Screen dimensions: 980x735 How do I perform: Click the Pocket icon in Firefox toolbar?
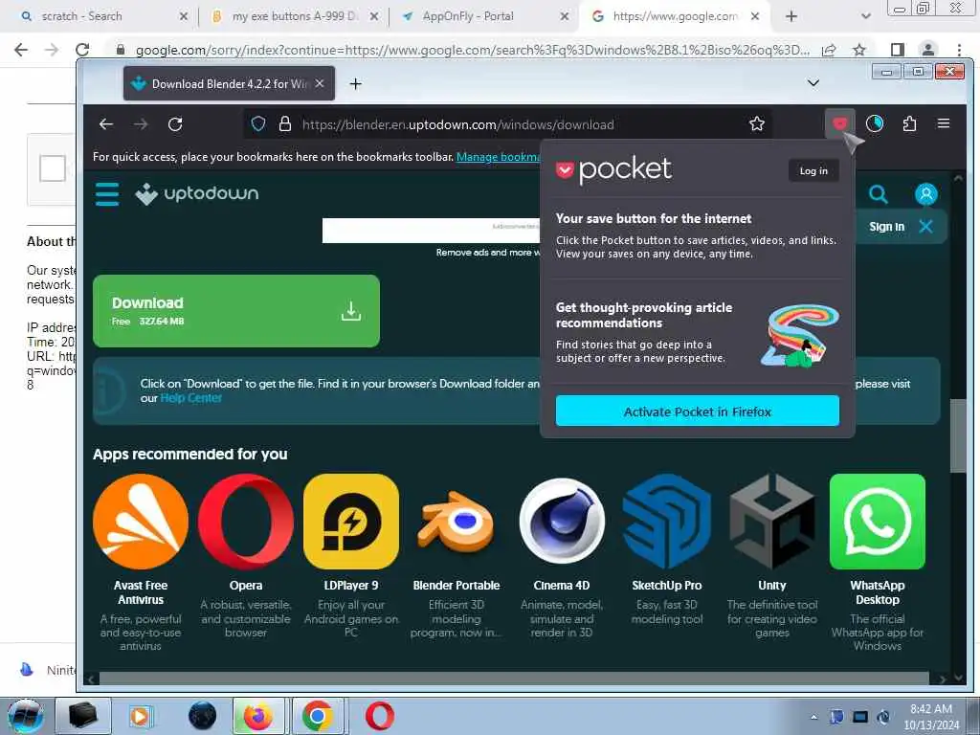point(839,123)
